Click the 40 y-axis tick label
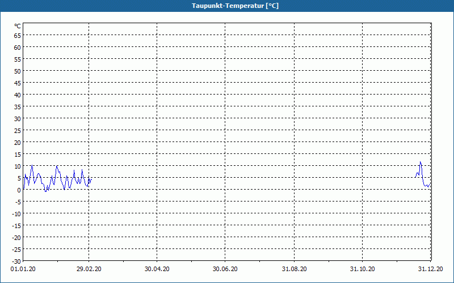 18,95
